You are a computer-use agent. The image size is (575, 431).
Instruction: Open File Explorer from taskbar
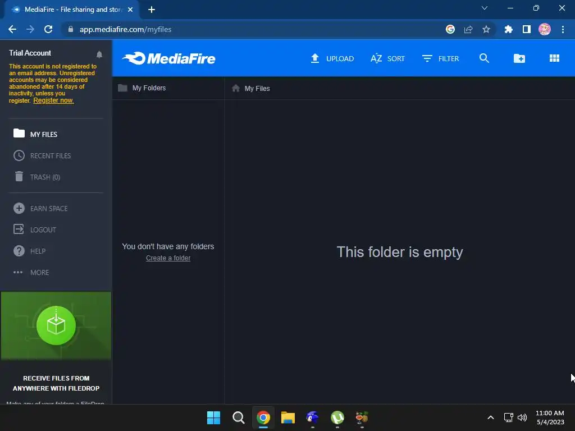(x=288, y=418)
